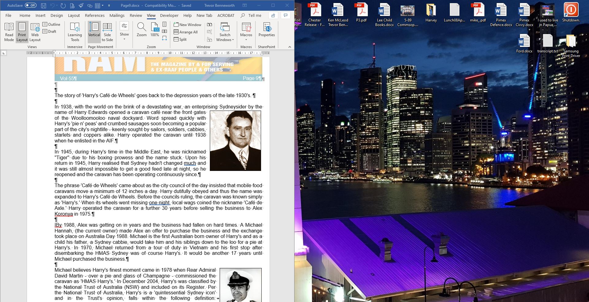Image resolution: width=589 pixels, height=302 pixels.
Task: Click the table icon in the Quick Access Toolbar
Action: point(98,6)
